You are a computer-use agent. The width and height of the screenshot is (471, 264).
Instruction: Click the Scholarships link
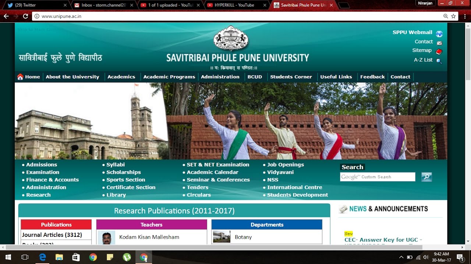(124, 172)
